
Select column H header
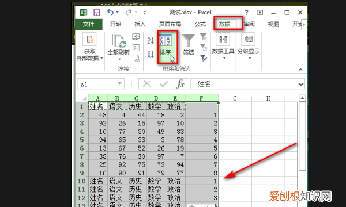[x=268, y=98]
